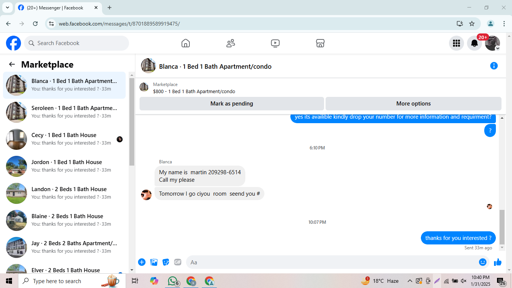Open Task View on the taskbar
This screenshot has height=288, width=512.
(x=135, y=281)
